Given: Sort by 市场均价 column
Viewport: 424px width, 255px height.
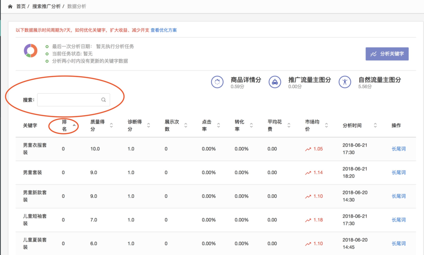Looking at the screenshot, I should coord(326,125).
